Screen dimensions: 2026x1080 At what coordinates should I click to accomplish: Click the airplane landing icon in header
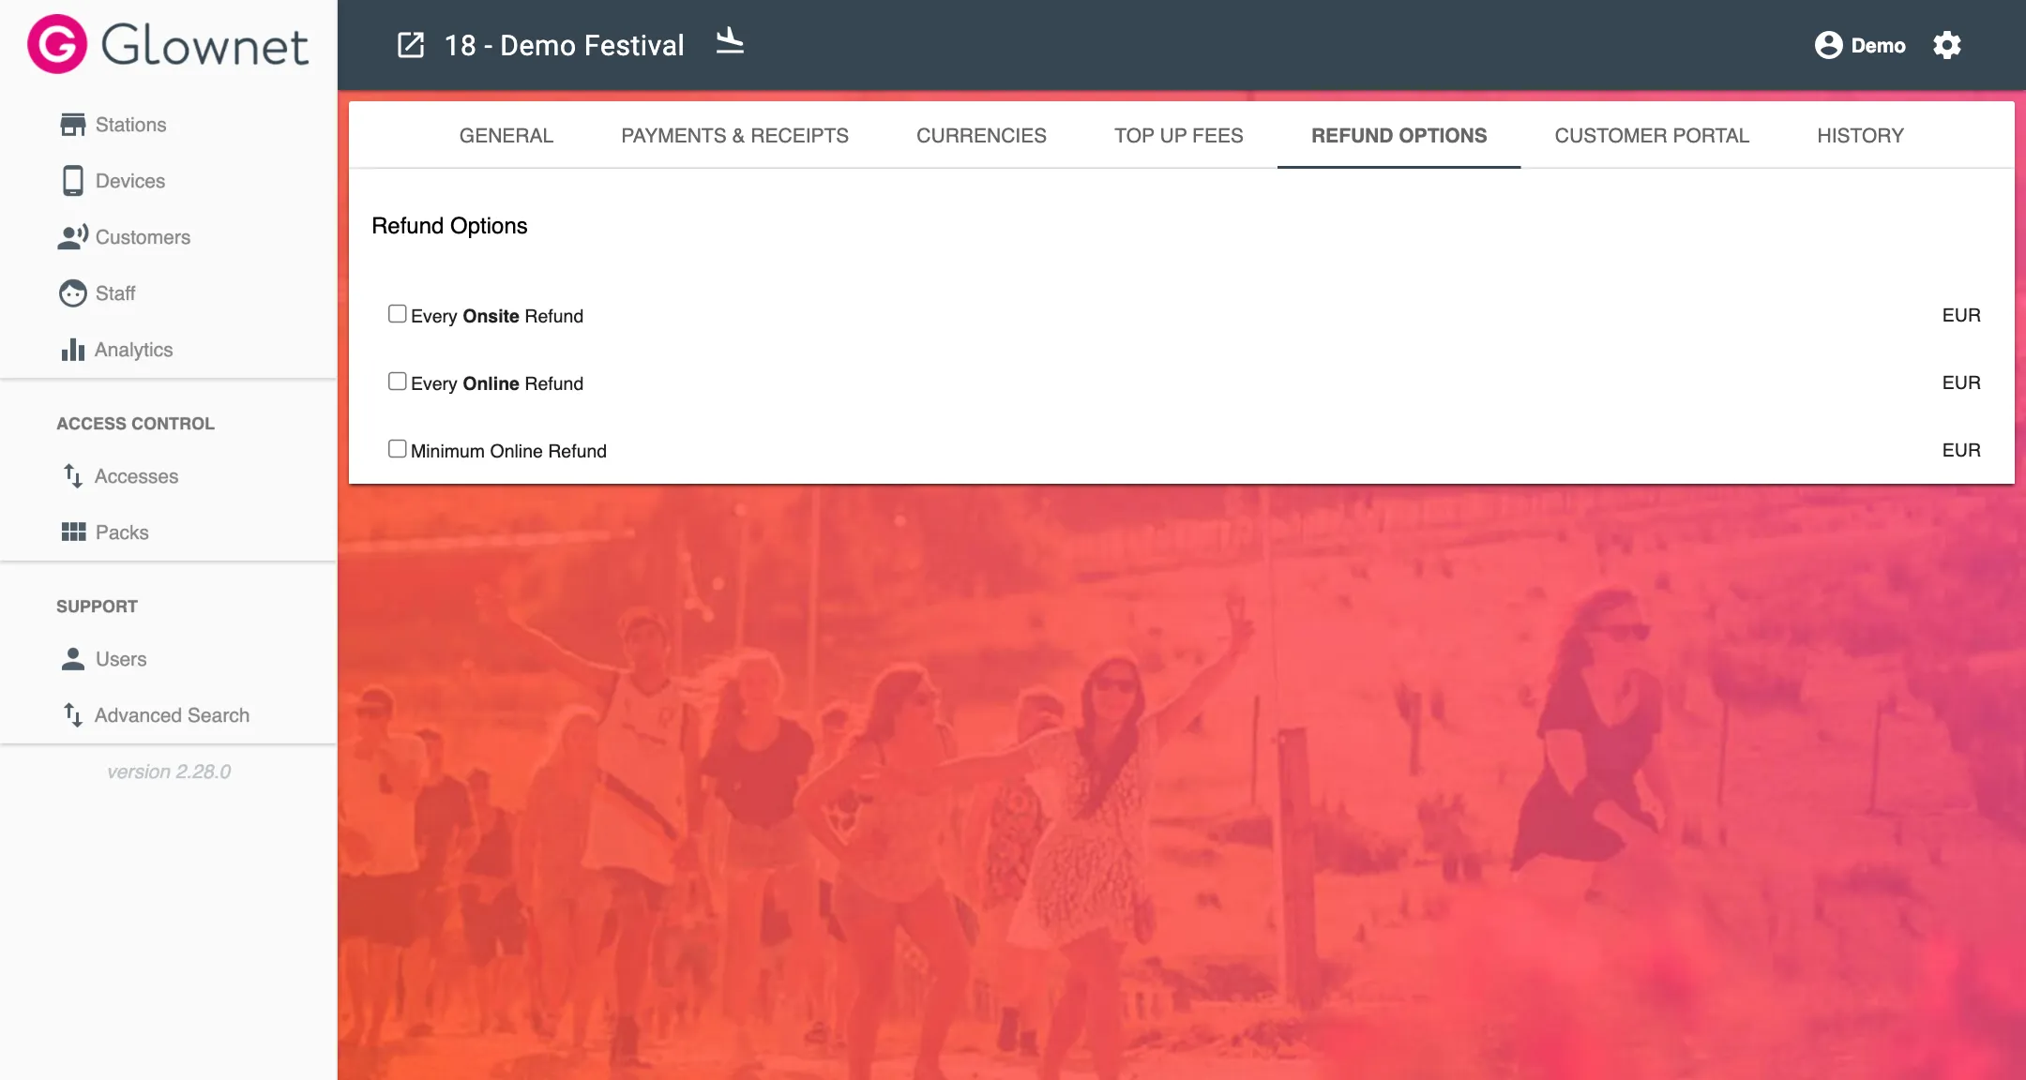[730, 41]
